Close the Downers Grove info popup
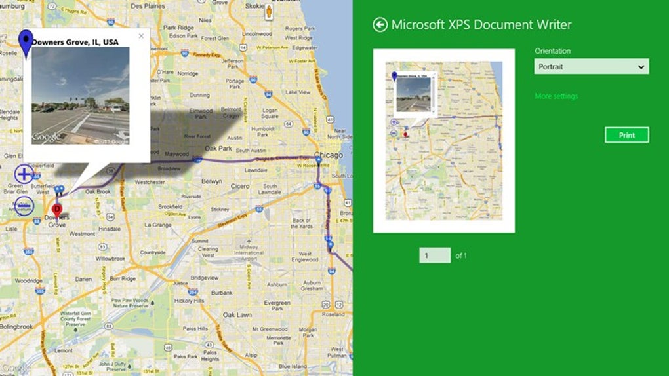 click(x=141, y=36)
